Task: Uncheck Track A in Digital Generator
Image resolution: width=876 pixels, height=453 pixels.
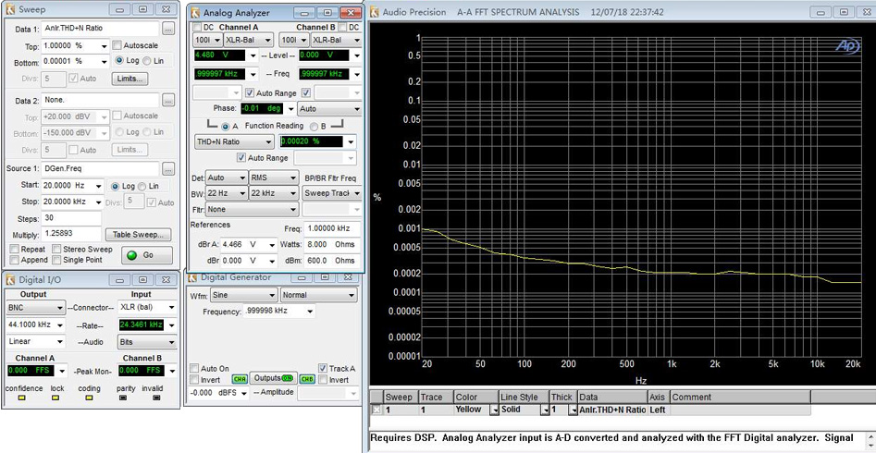Action: [x=322, y=368]
